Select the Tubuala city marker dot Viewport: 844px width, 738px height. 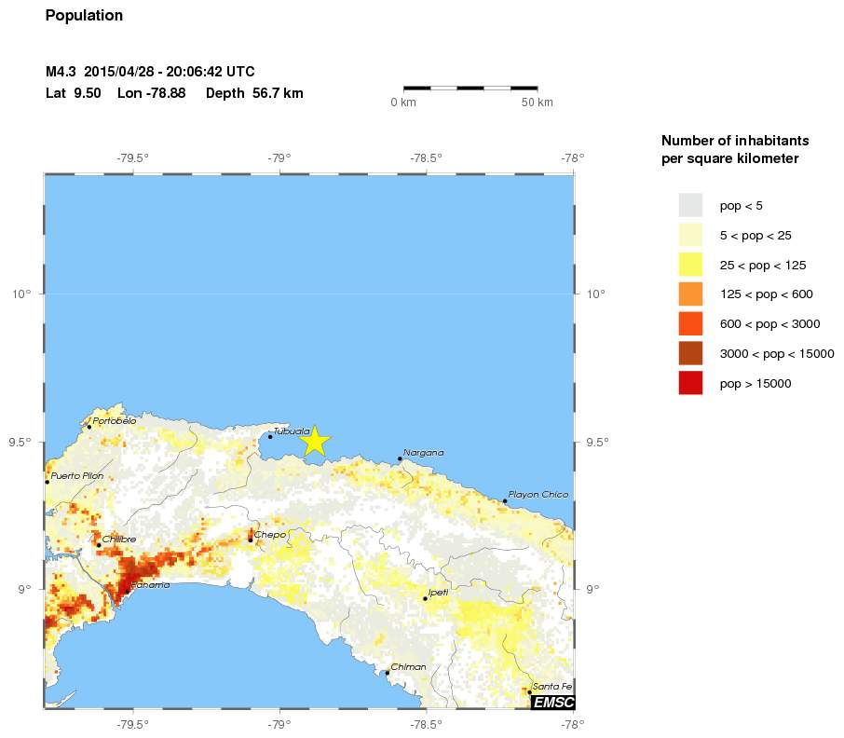click(270, 436)
